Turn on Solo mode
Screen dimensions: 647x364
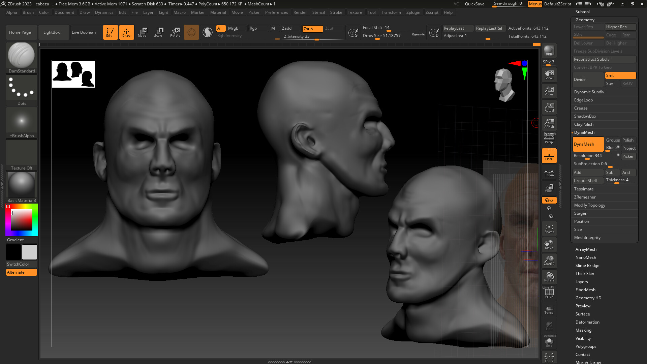(x=549, y=340)
